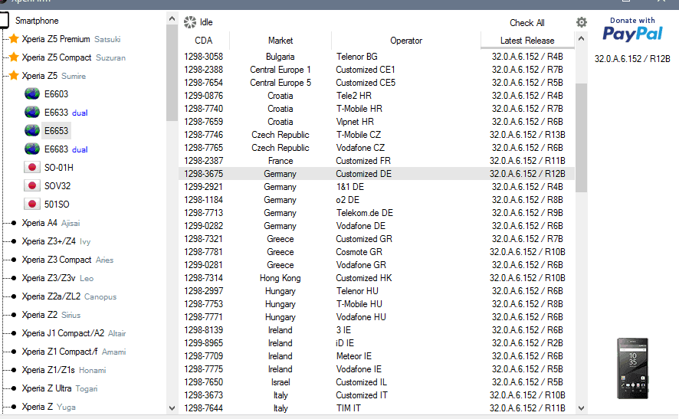679x419 pixels.
Task: Click the firmware list scrollbar thumb
Action: tap(581, 138)
